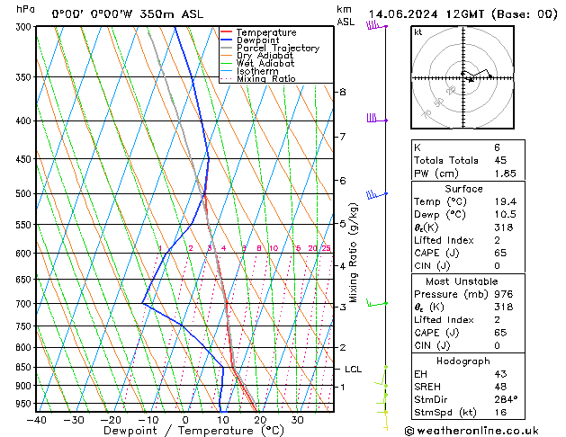The width and height of the screenshot is (566, 437).
Task: Click the surface Dewp value 10.5
Action: click(x=506, y=214)
